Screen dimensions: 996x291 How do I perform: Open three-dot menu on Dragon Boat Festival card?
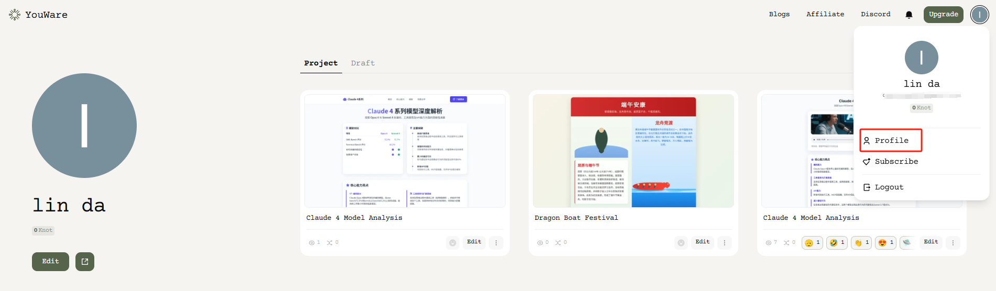(725, 243)
